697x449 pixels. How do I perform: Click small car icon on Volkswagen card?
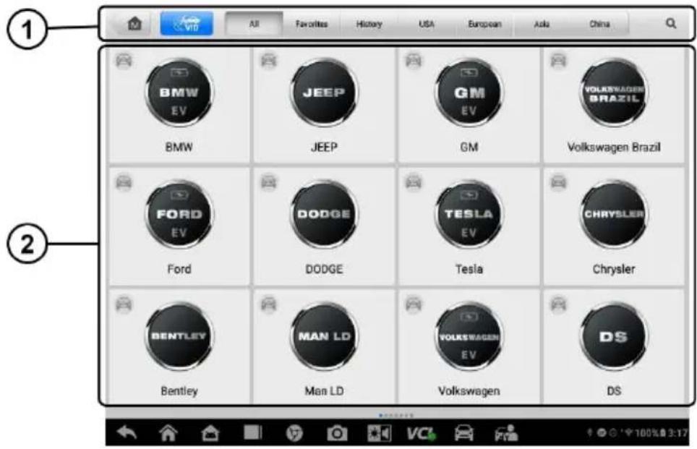click(x=414, y=304)
